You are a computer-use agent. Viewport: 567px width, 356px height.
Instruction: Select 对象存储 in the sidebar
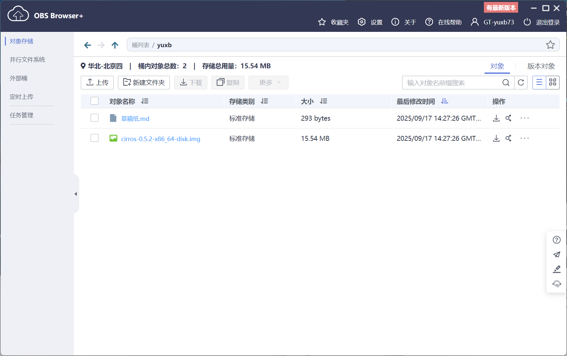pos(22,41)
